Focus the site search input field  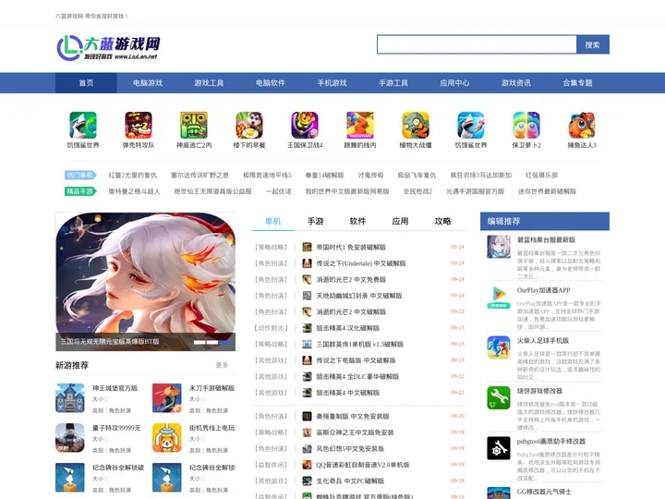click(477, 44)
